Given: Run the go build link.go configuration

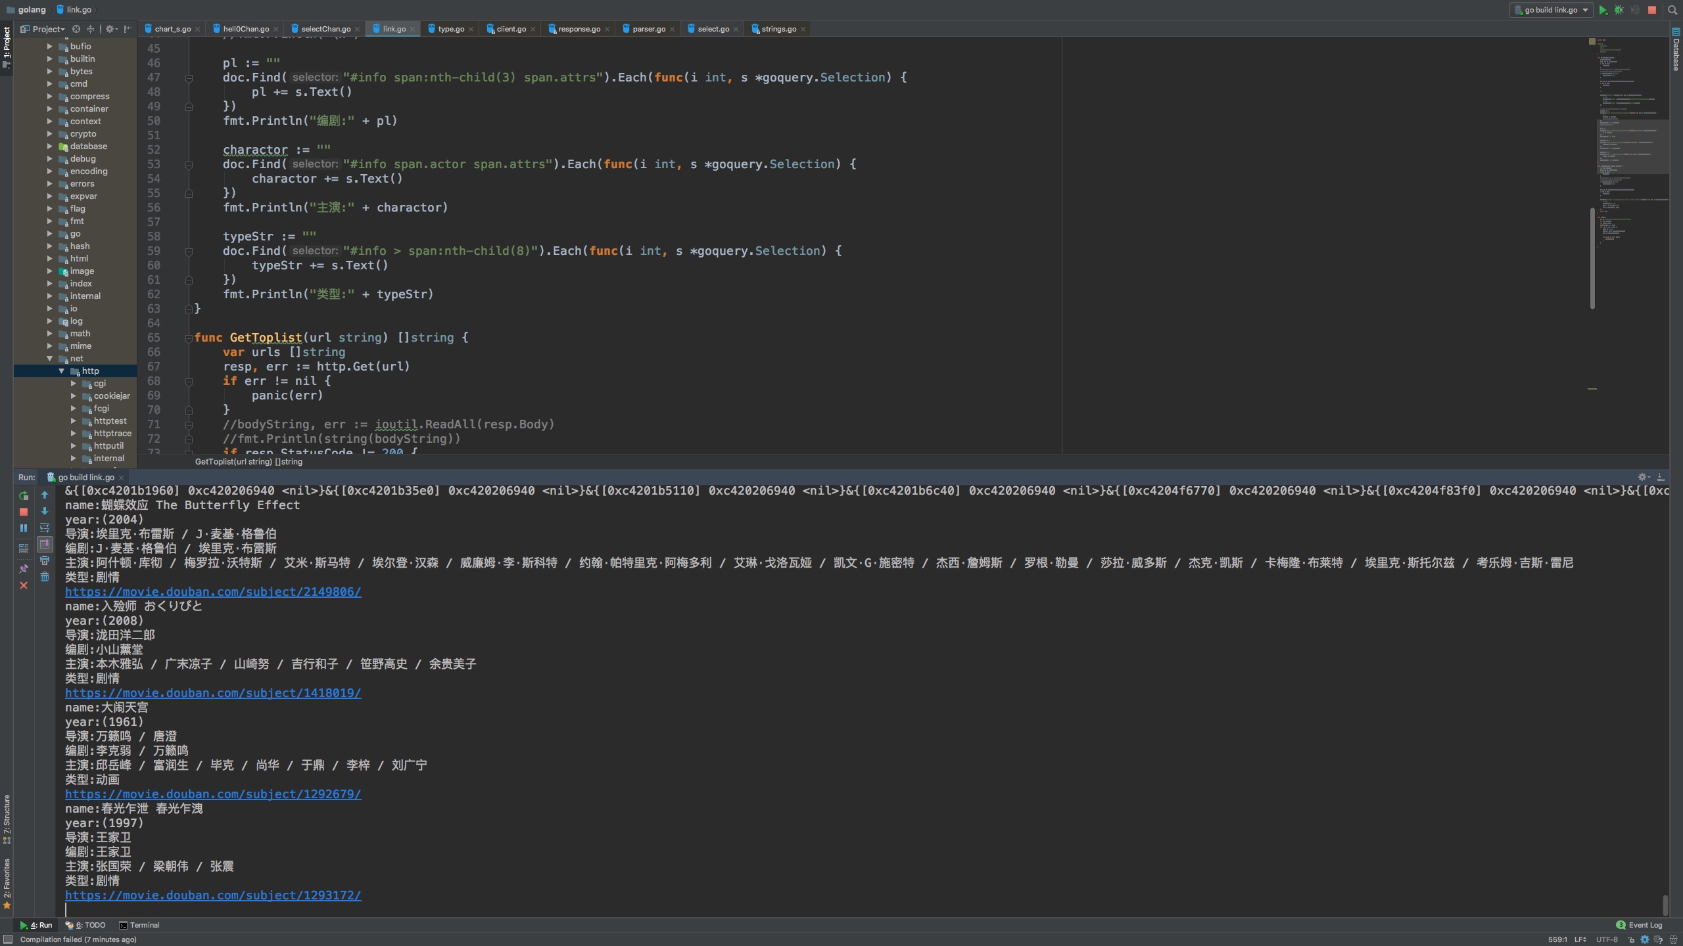Looking at the screenshot, I should [x=1603, y=10].
